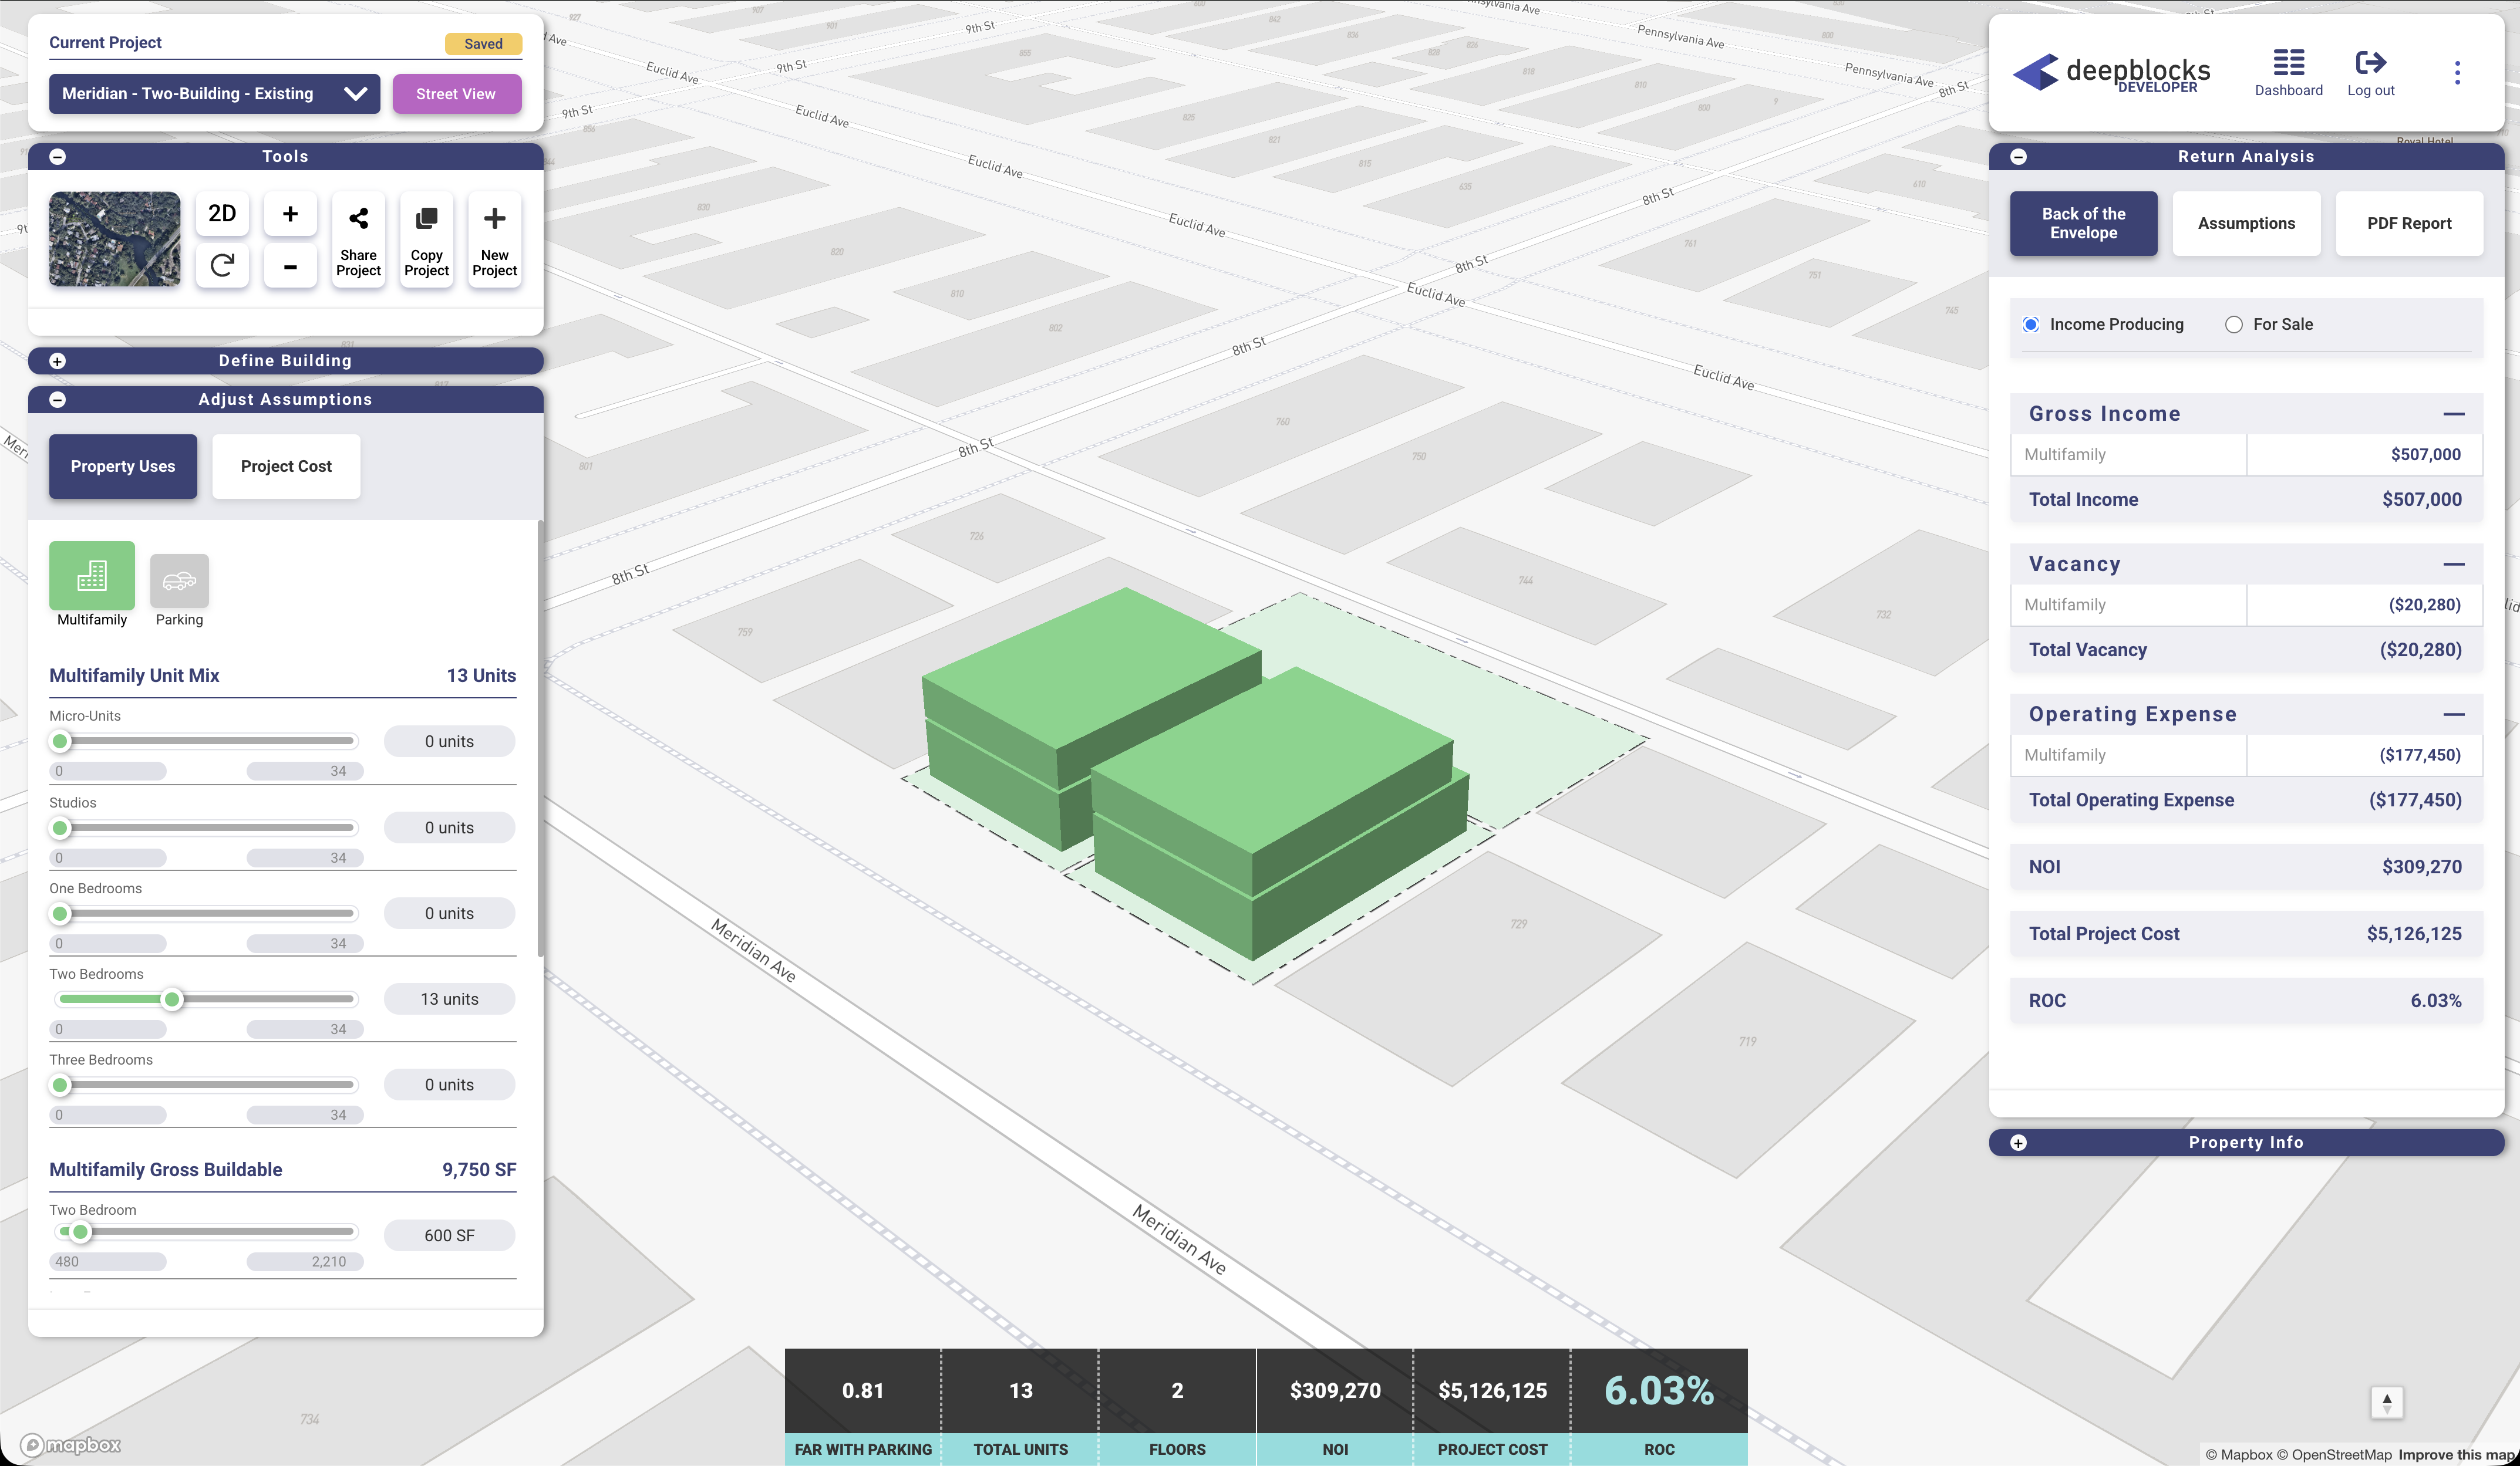Click the map compass north arrow
This screenshot has width=2520, height=1466.
pos(2386,1402)
